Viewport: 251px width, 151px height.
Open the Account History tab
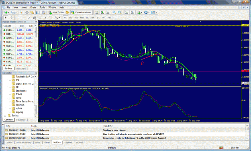[x=24, y=143]
